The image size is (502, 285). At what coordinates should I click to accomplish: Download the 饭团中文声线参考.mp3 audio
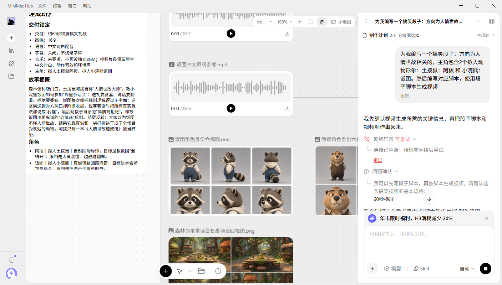[287, 109]
